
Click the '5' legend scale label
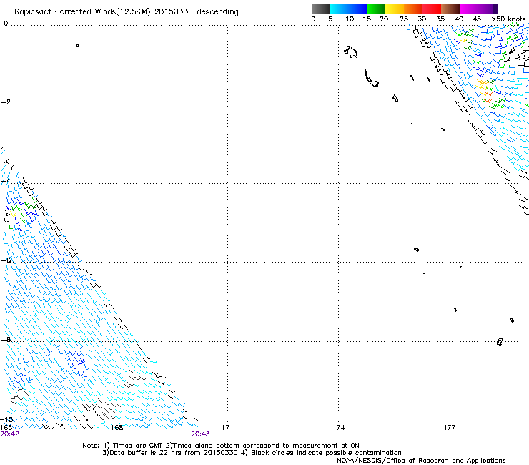click(x=330, y=19)
